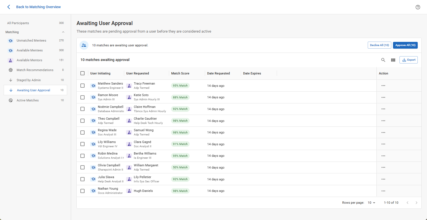Screen dimensions: 427x220
Task: Click the mentee icon beside Ramon Moore
Action: tap(93, 97)
